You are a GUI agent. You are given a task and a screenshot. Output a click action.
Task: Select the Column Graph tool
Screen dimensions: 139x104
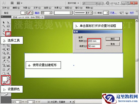point(8,66)
